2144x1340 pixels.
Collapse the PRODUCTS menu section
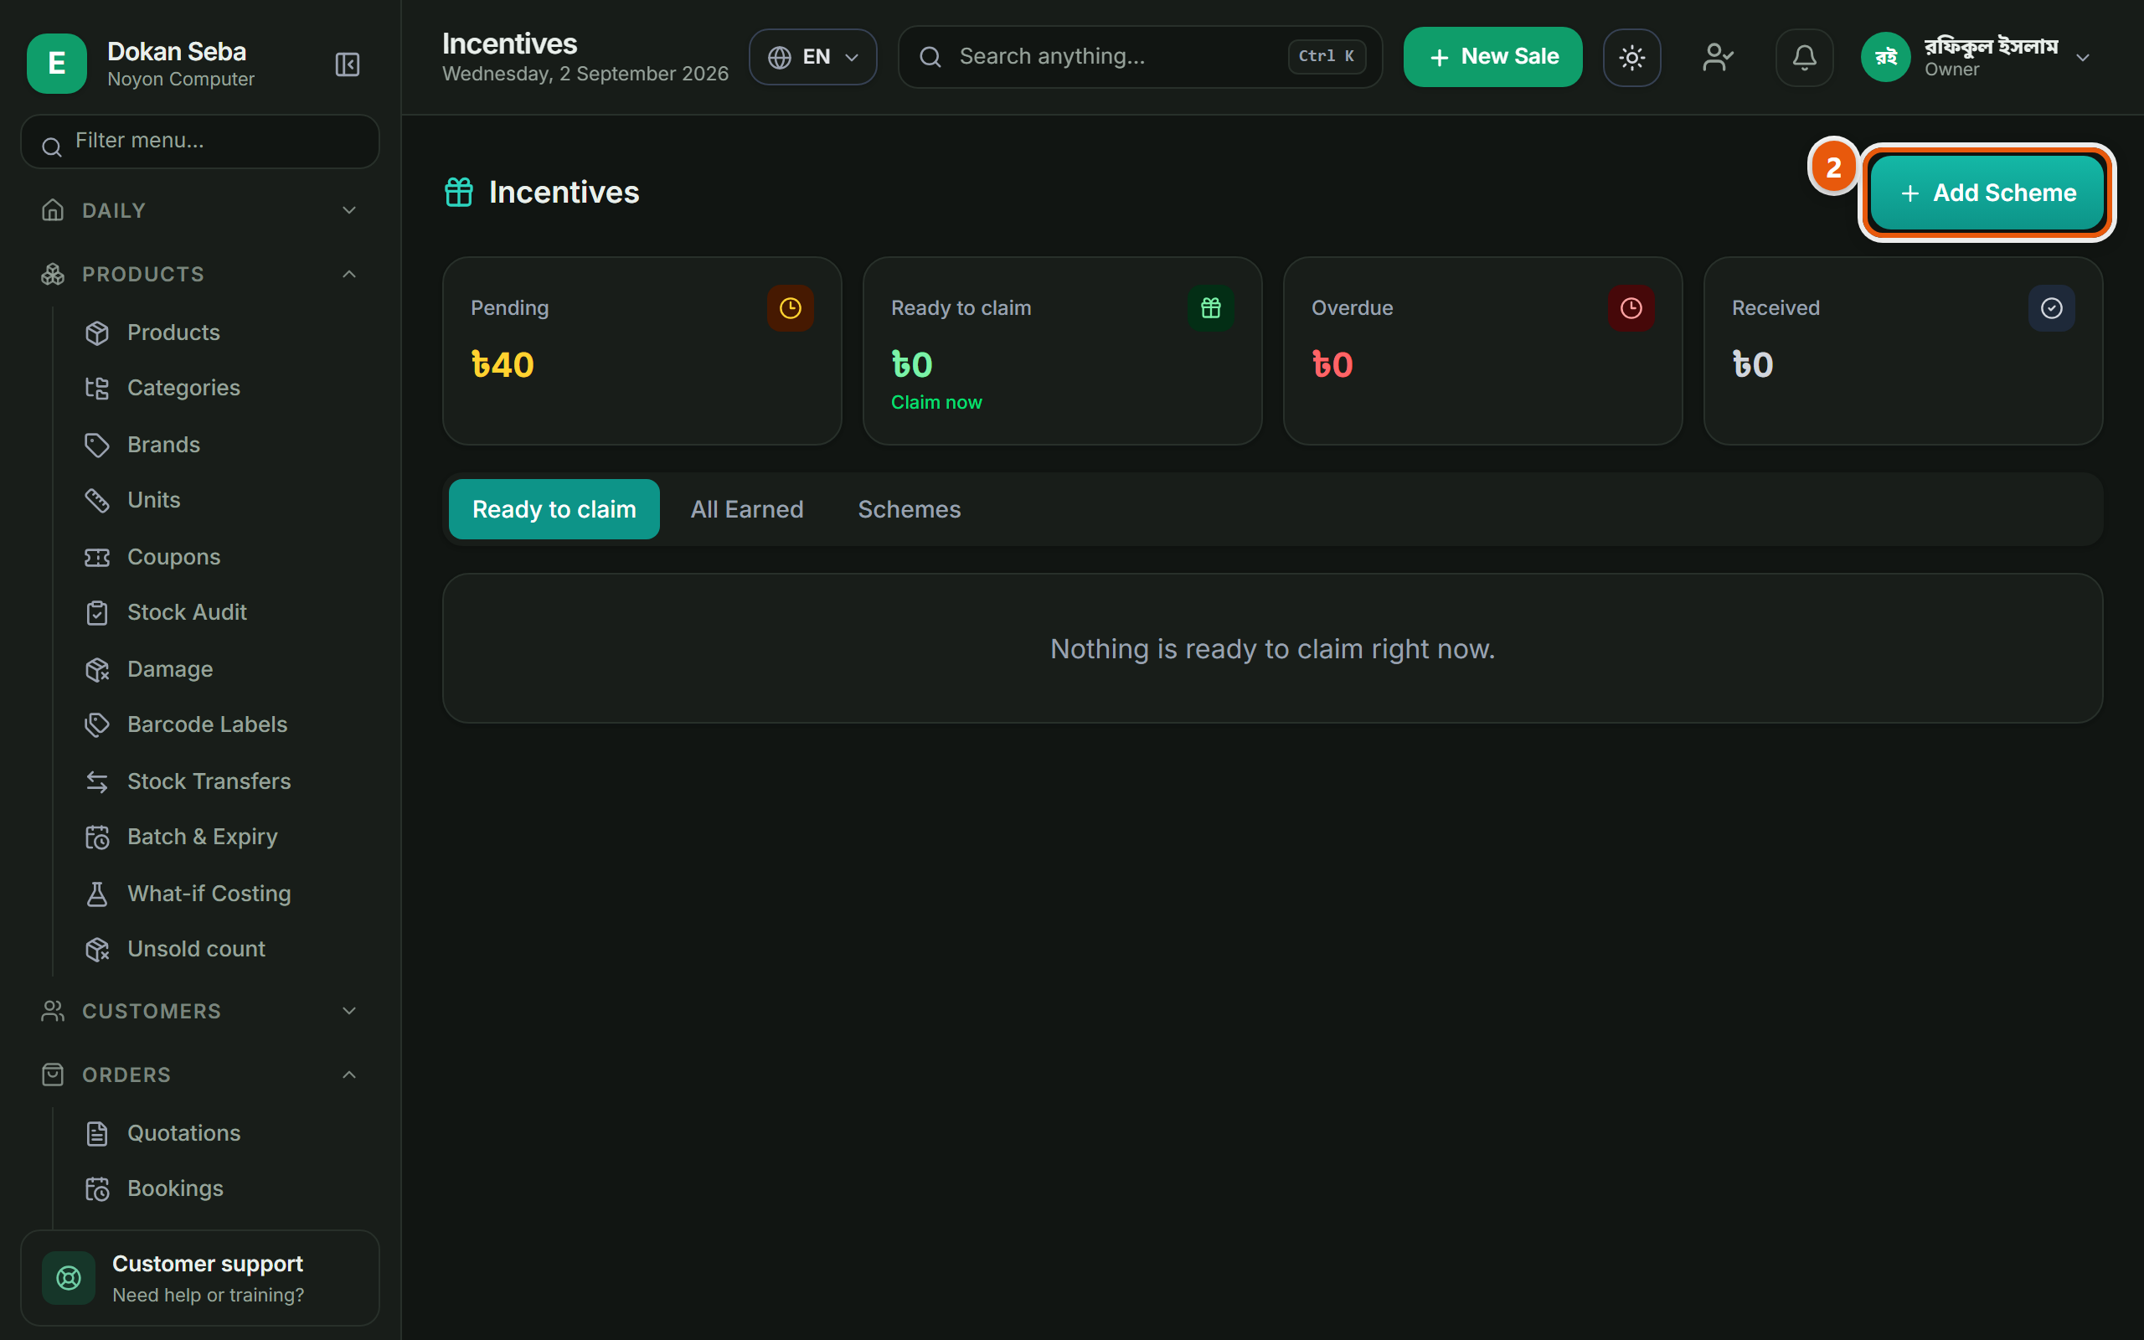pos(199,274)
